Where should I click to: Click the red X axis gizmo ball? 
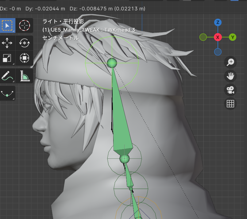click(218, 37)
